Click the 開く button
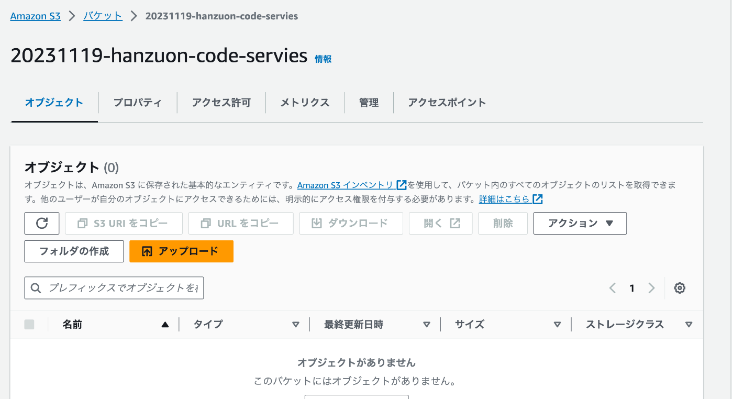This screenshot has width=733, height=399. 441,223
